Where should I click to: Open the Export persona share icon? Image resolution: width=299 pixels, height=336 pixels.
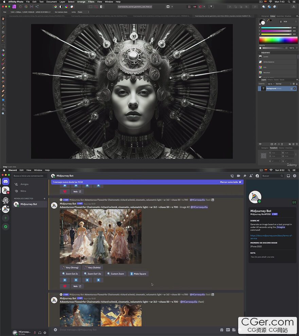point(37,7)
